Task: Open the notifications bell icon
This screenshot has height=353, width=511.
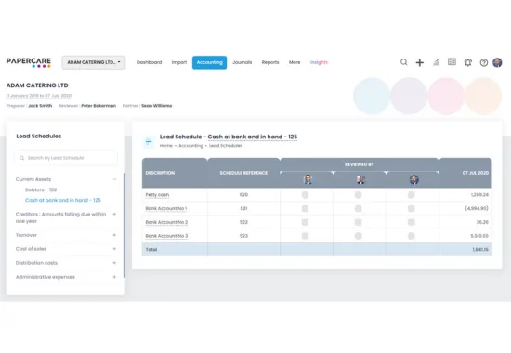Action: point(468,62)
